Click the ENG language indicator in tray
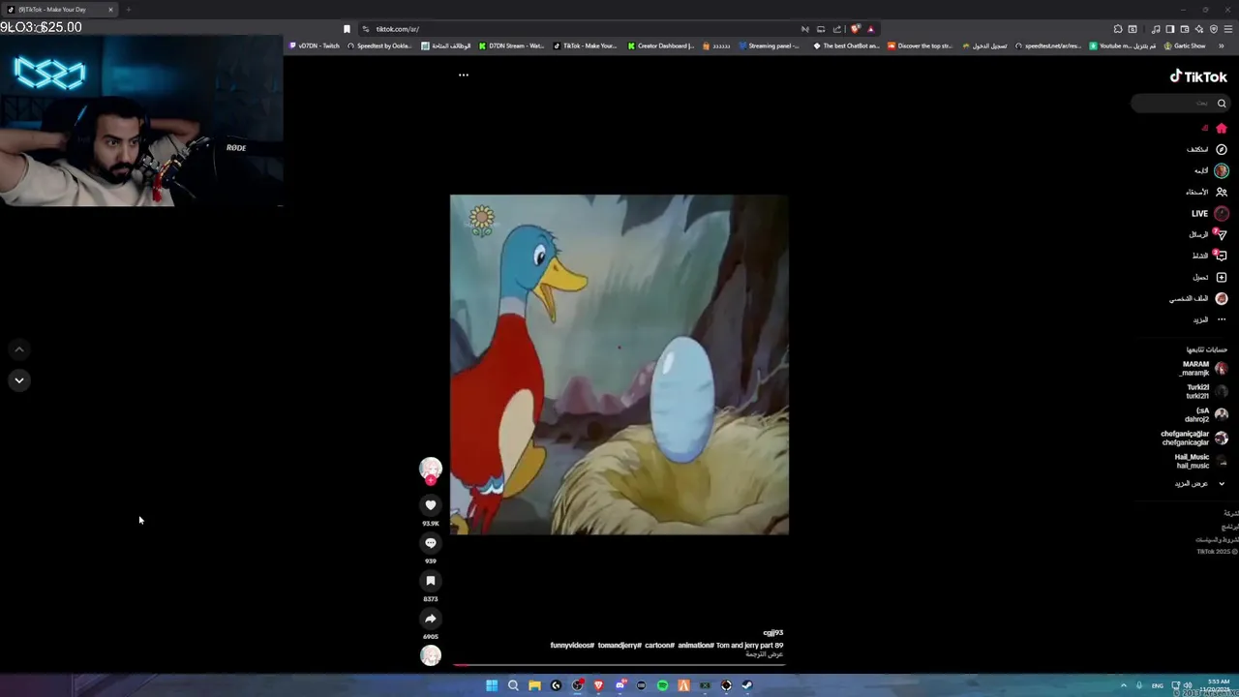 coord(1158,685)
